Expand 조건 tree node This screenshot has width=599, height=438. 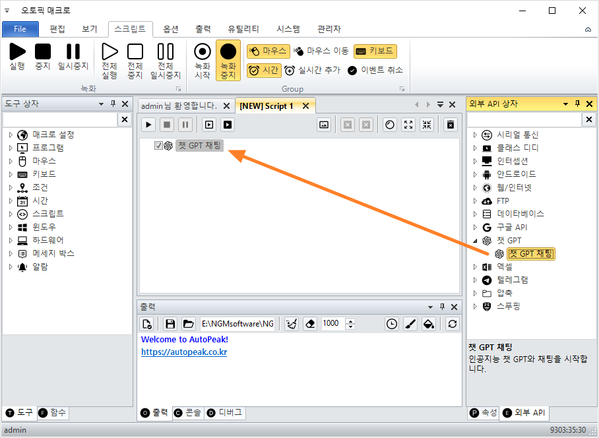point(11,187)
